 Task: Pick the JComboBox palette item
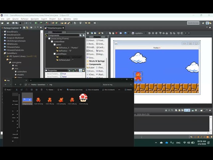(91, 71)
